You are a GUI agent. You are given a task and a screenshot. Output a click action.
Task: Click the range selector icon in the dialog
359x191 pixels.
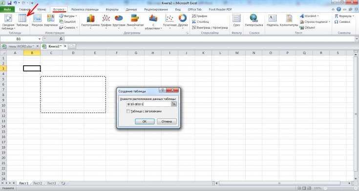pyautogui.click(x=174, y=104)
